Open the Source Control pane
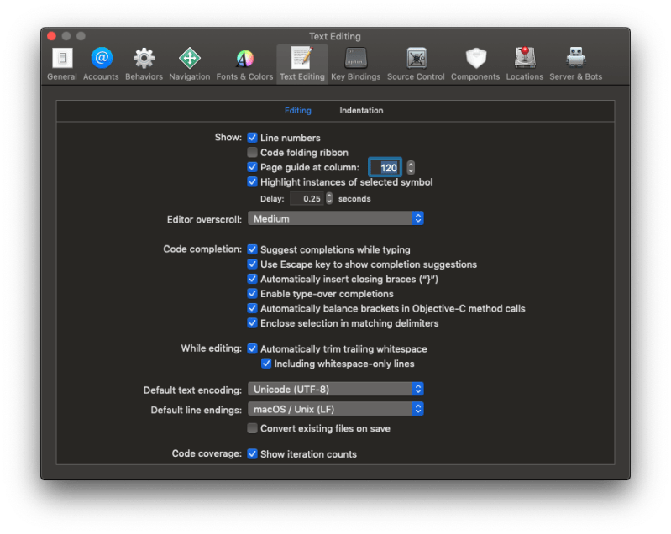The width and height of the screenshot is (671, 534). [416, 64]
